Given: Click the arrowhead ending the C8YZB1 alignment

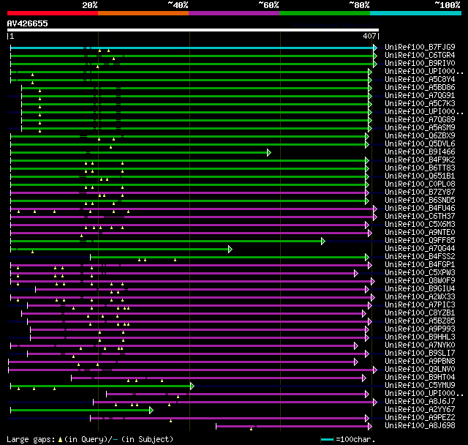Looking at the screenshot, I should [x=364, y=313].
